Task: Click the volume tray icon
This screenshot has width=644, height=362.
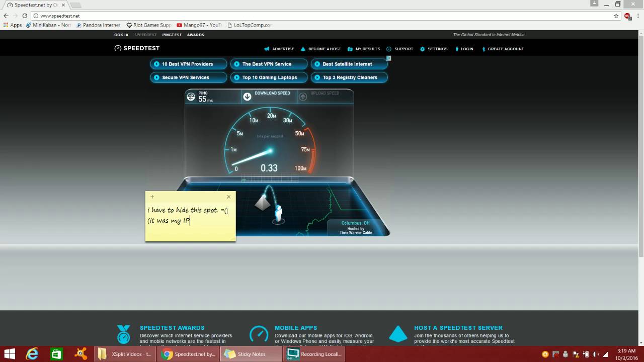Action: (x=595, y=354)
